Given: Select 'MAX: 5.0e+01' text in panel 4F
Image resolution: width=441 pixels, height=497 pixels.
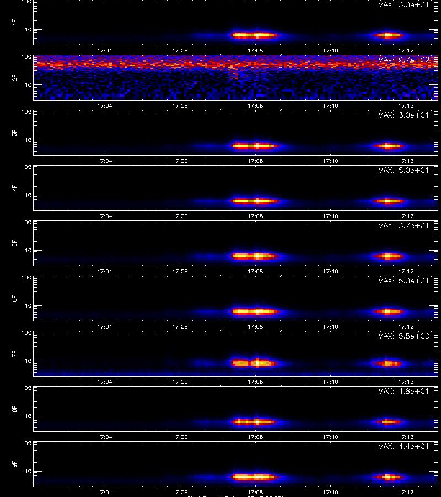Looking at the screenshot, I should (x=404, y=170).
